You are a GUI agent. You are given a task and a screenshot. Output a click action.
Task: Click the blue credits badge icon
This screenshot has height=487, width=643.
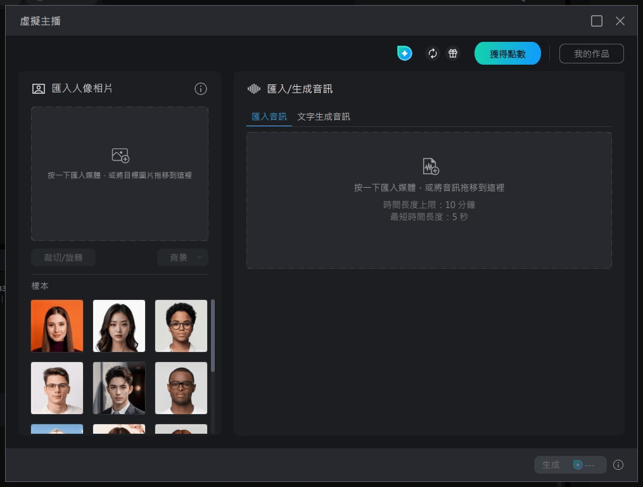(404, 53)
